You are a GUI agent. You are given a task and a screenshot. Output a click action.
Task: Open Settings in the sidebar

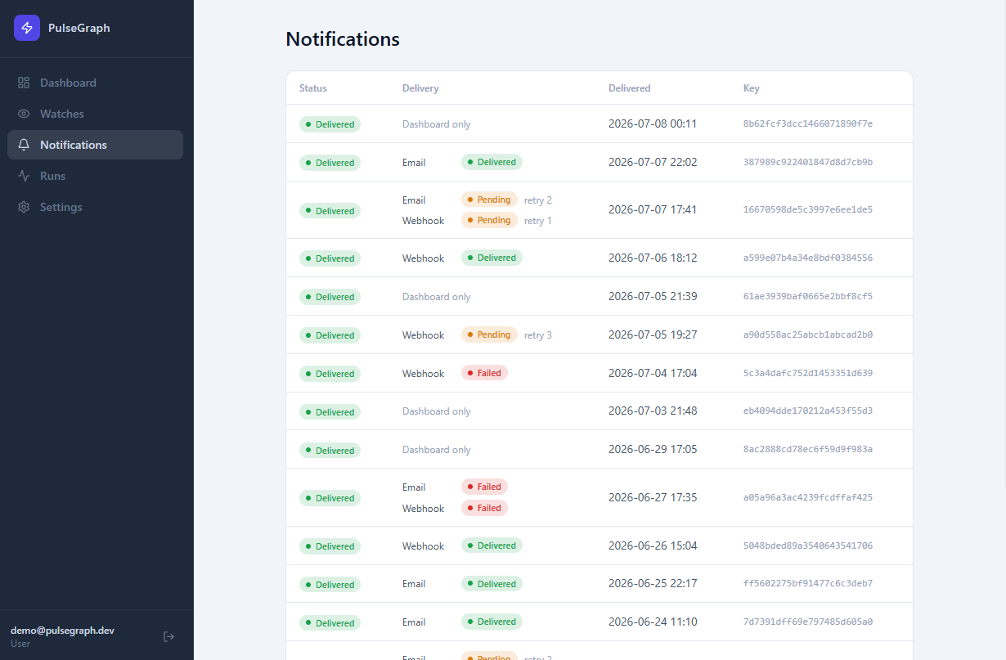(x=95, y=207)
